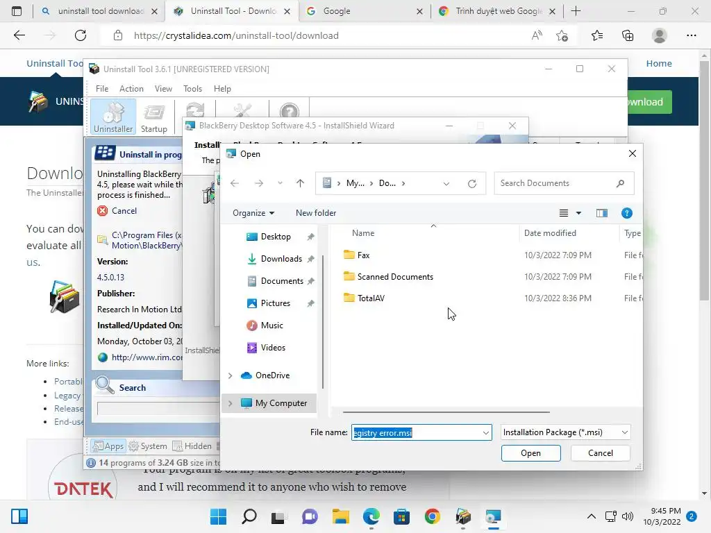Click Forward arrow in Open dialog
This screenshot has width=711, height=533.
tap(259, 183)
